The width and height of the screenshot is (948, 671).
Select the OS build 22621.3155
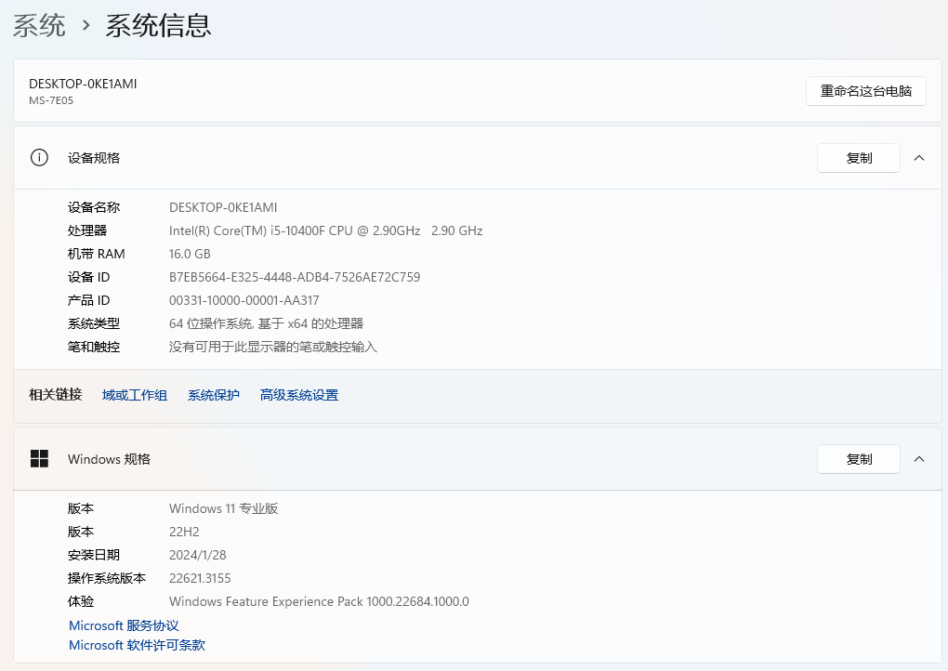point(200,578)
